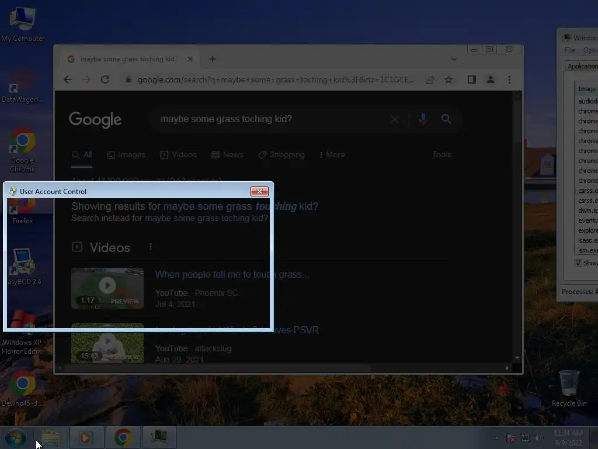The width and height of the screenshot is (598, 449).
Task: Play the 15:43 video thumbnail
Action: point(107,343)
